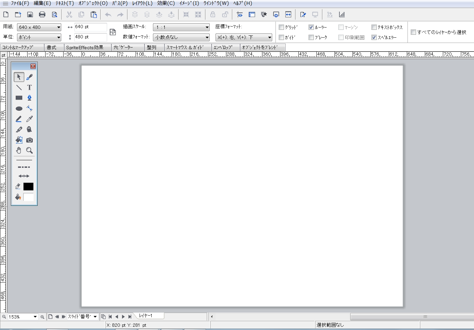This screenshot has height=330, width=474.
Task: Select the Text (T) tool
Action: point(29,87)
